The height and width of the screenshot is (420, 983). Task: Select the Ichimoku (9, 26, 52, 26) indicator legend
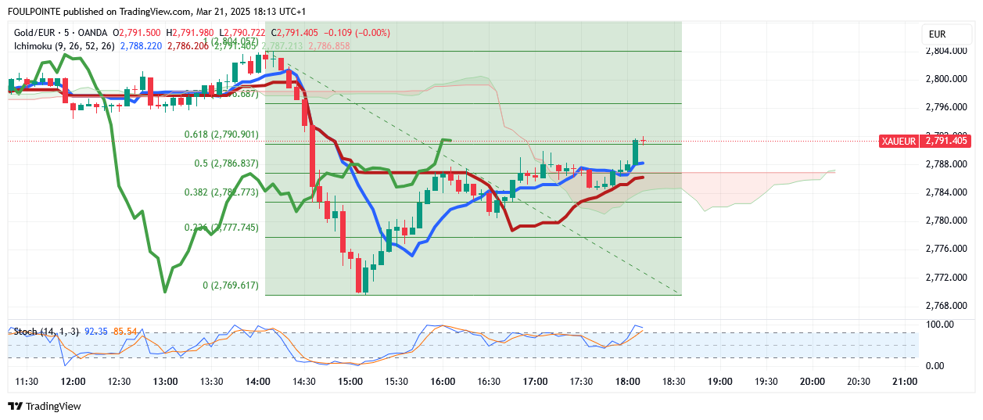coord(64,46)
